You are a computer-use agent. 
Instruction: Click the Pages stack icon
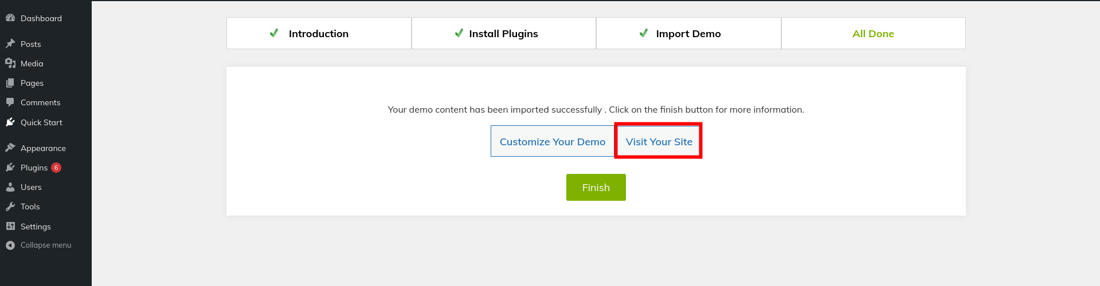[10, 83]
